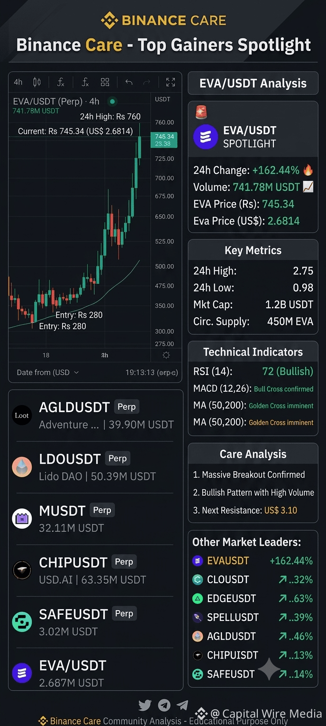Click the Lido DAO droplet icon
326x726 pixels.
pos(22,467)
